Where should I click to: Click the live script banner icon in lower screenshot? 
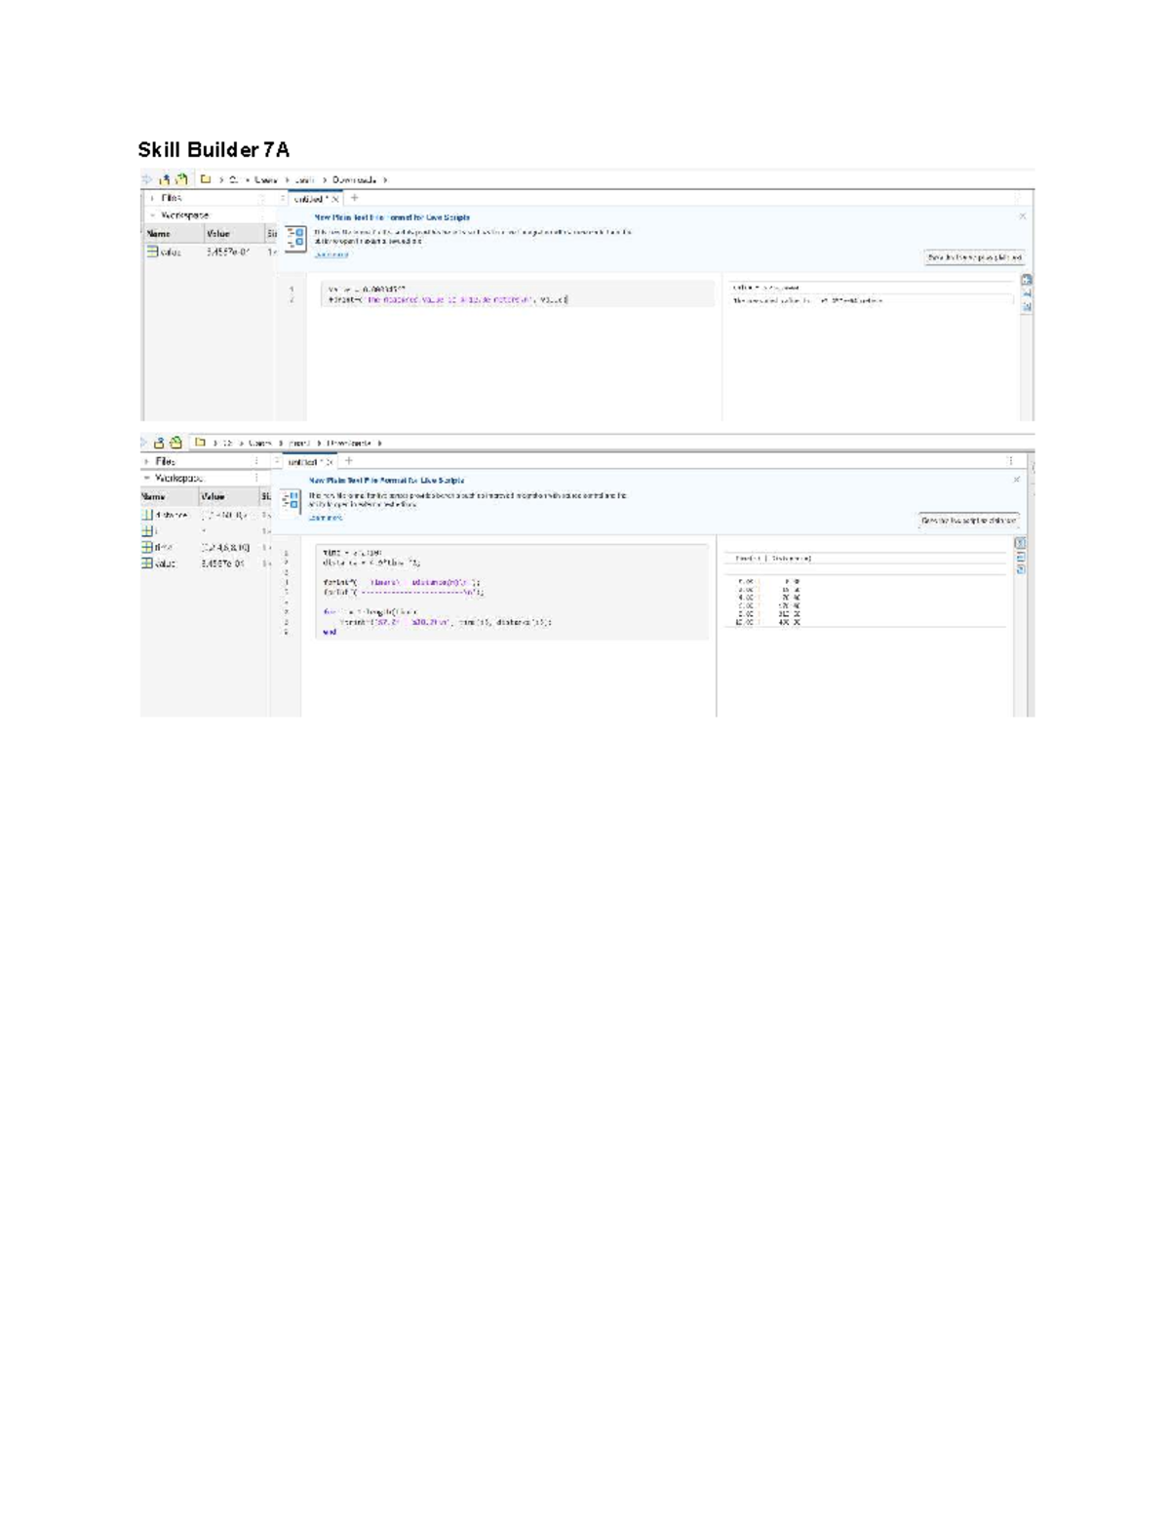[x=291, y=501]
